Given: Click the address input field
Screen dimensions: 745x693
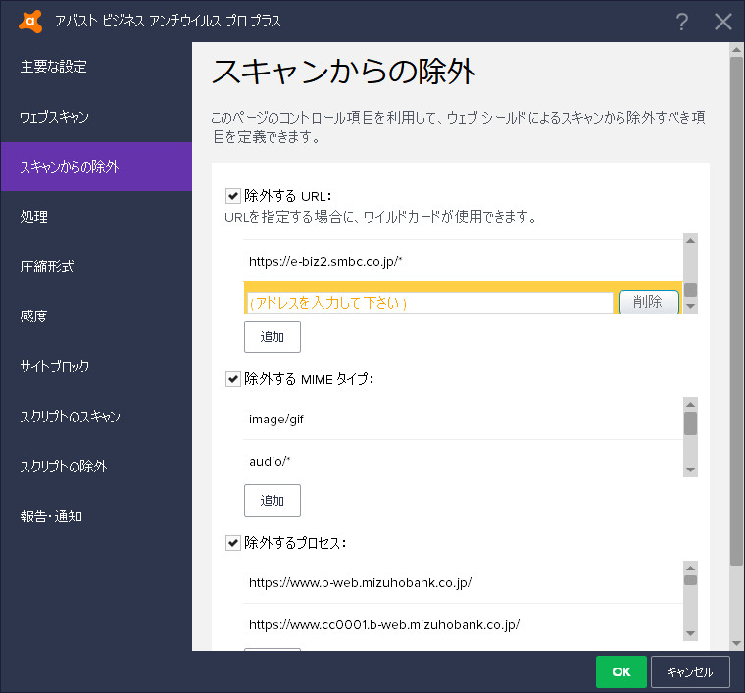Looking at the screenshot, I should click(x=430, y=303).
